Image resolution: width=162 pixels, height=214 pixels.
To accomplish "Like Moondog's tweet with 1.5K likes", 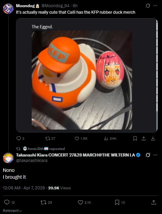I will click(77, 138).
